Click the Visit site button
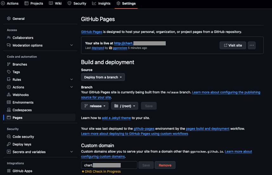The image size is (272, 175). click(233, 45)
